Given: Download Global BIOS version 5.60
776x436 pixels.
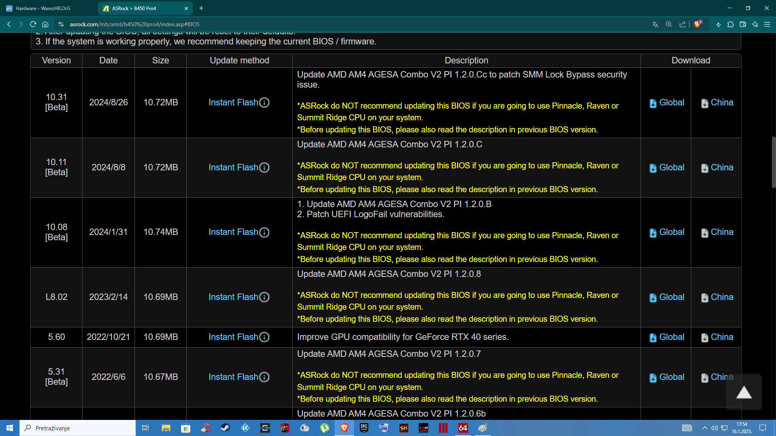Looking at the screenshot, I should click(666, 337).
